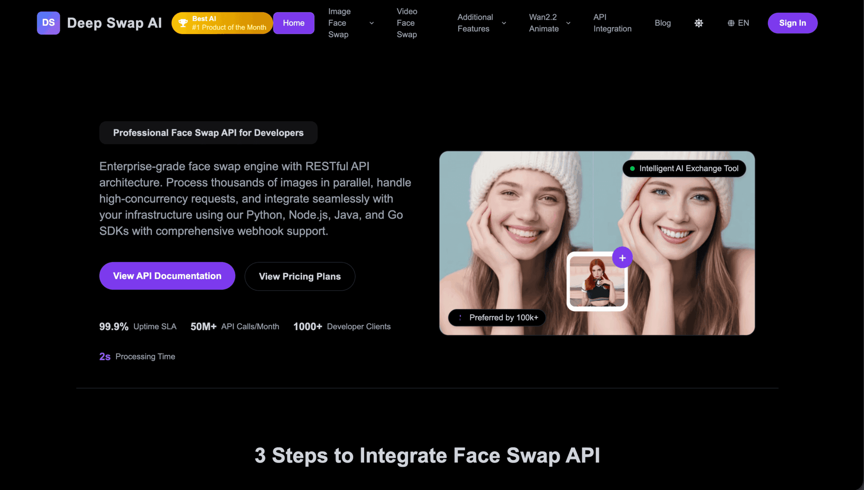Open the Blog menu item

coord(663,23)
